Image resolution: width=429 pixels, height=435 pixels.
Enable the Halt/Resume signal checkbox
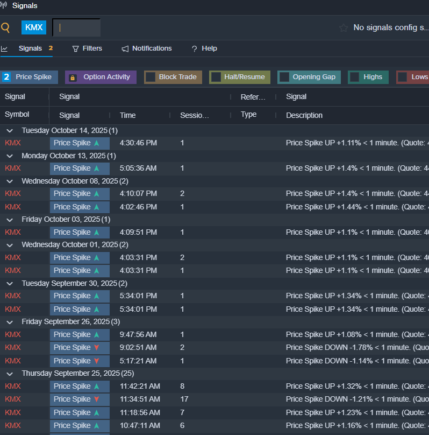click(x=216, y=77)
